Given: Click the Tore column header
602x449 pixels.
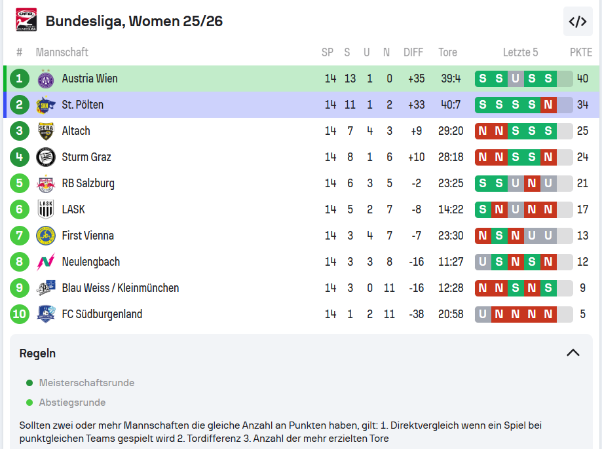Looking at the screenshot, I should coord(448,52).
